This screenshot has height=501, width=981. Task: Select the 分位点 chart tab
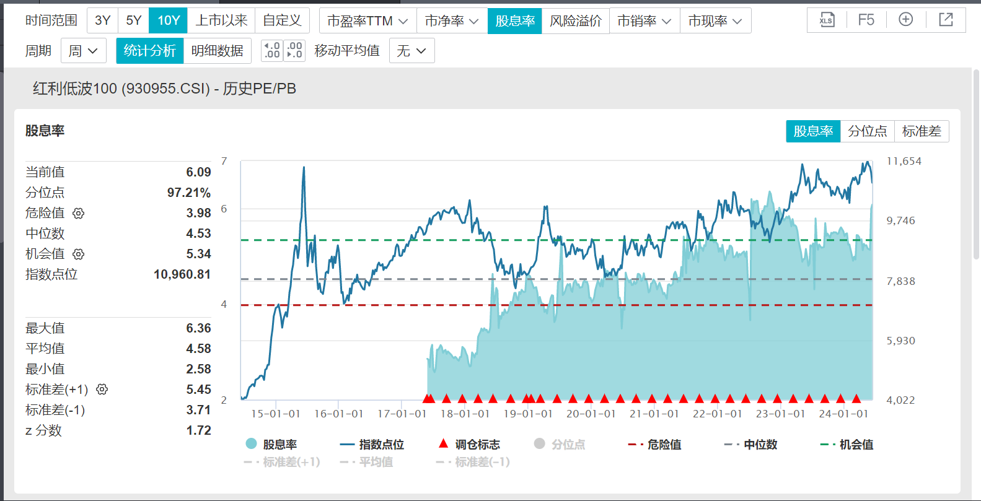coord(867,131)
